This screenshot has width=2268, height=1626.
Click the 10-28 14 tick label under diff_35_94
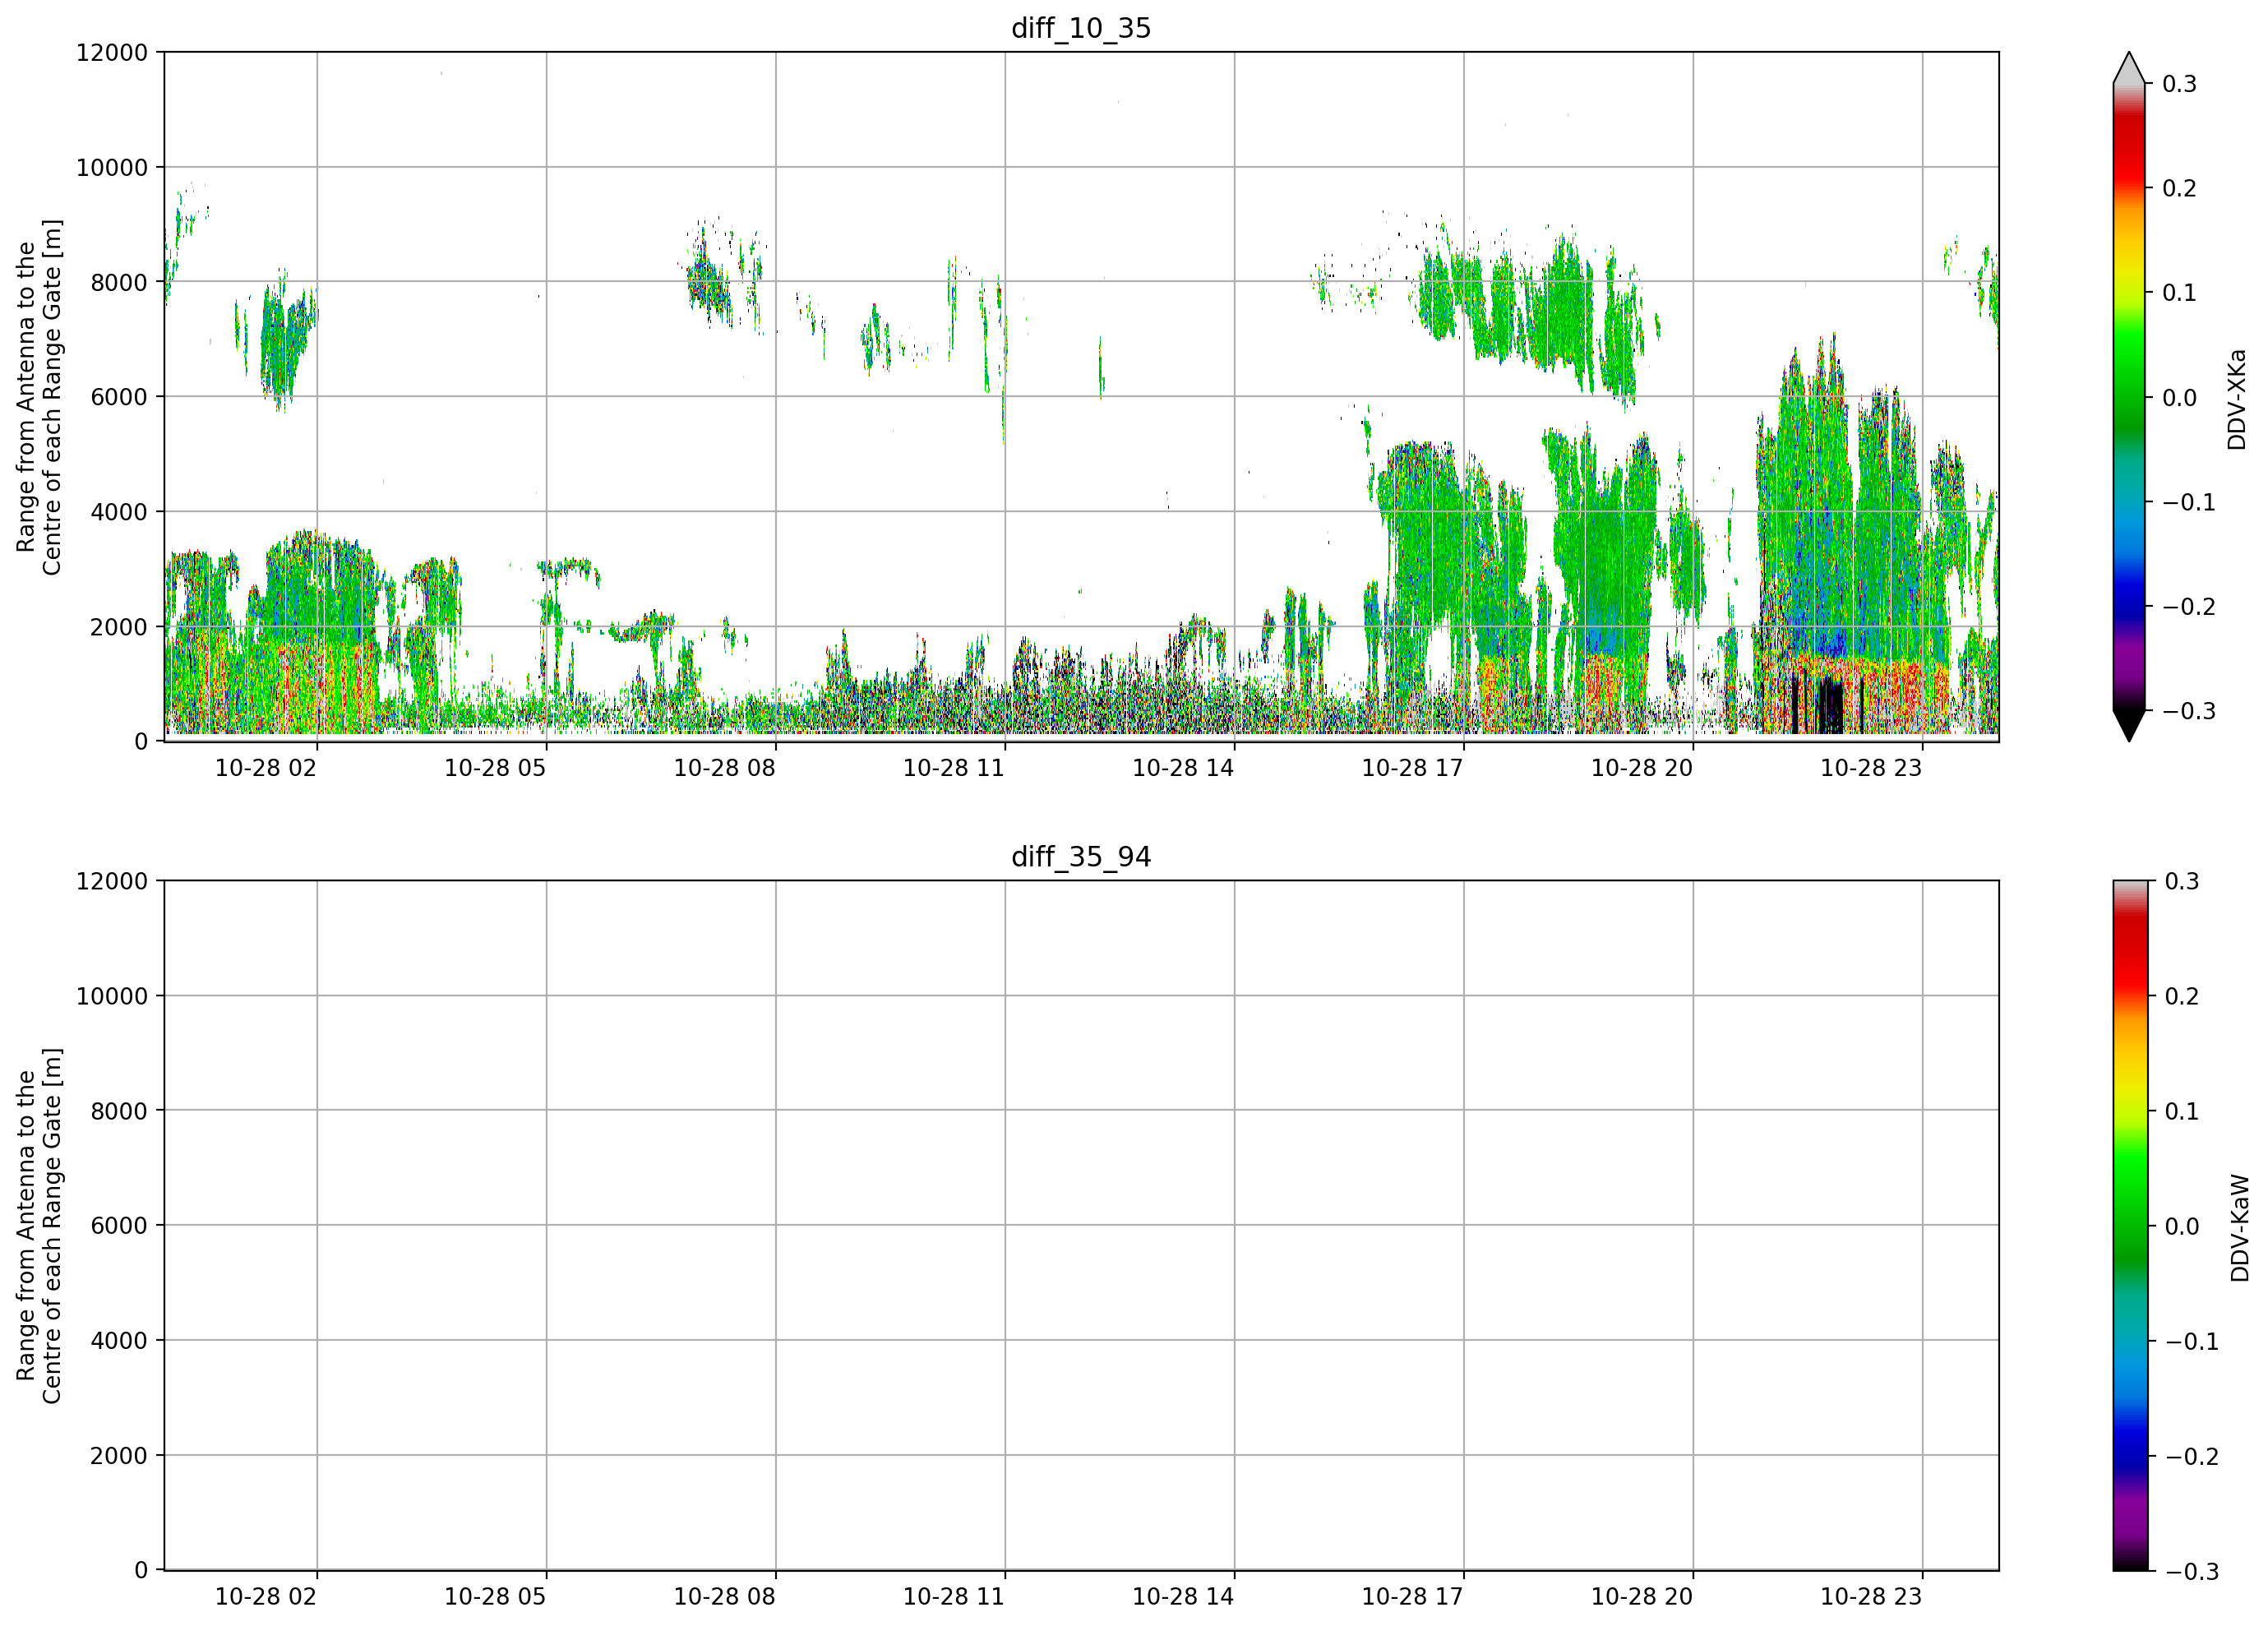1183,1597
